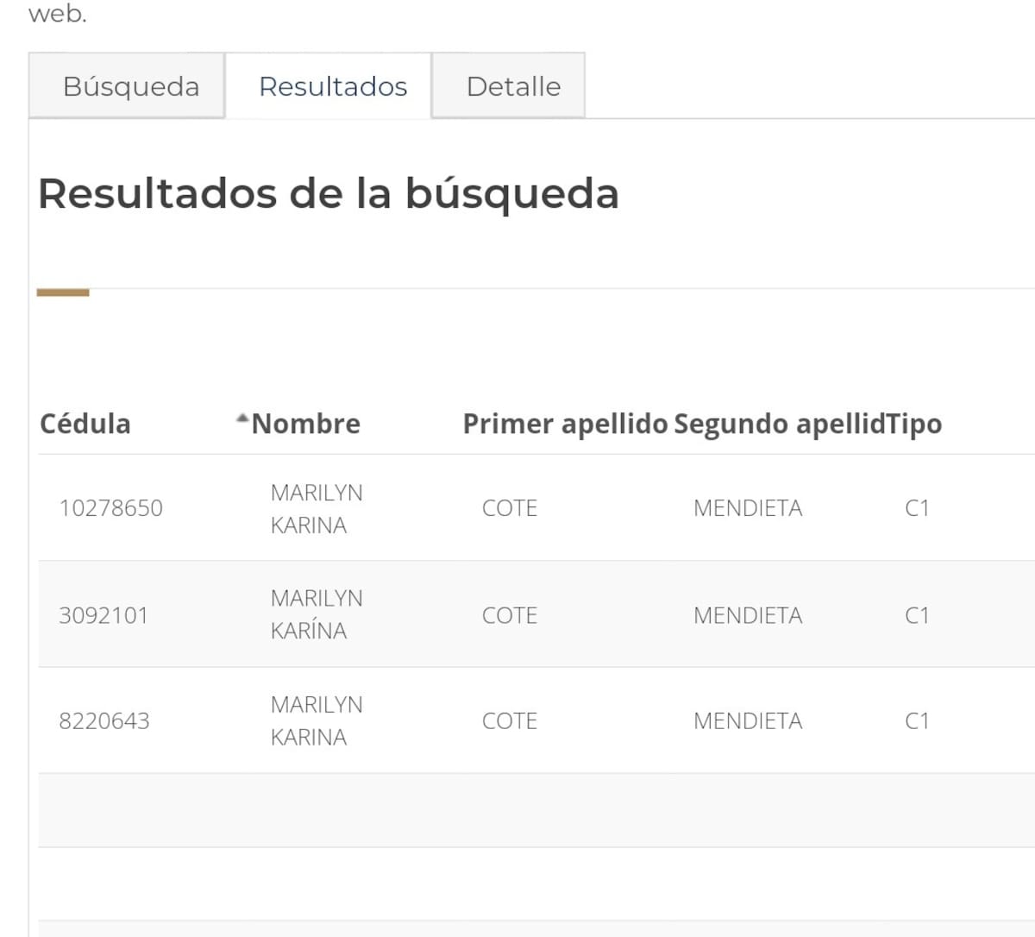Screen dimensions: 1035x937
Task: Click MENDIETA in the 10278650 row
Action: point(748,508)
